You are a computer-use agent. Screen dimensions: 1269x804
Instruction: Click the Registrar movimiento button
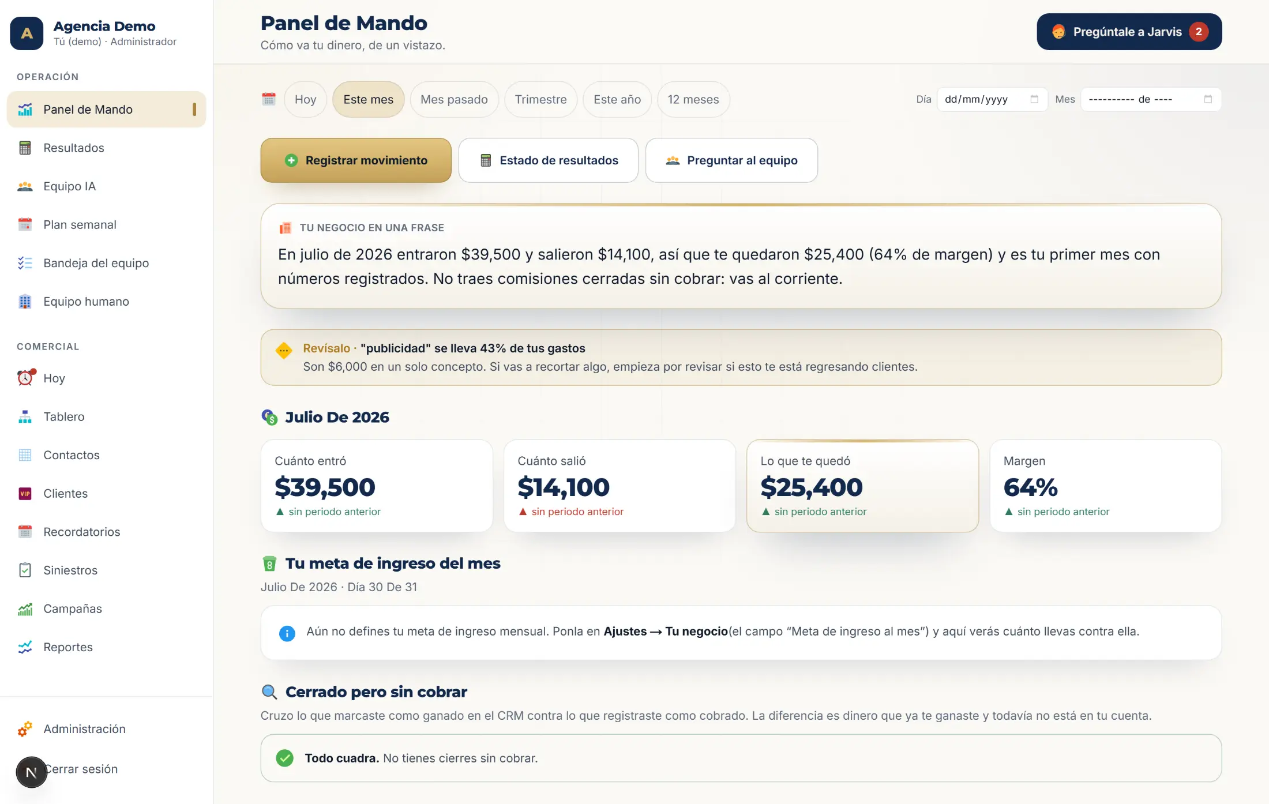(x=356, y=160)
